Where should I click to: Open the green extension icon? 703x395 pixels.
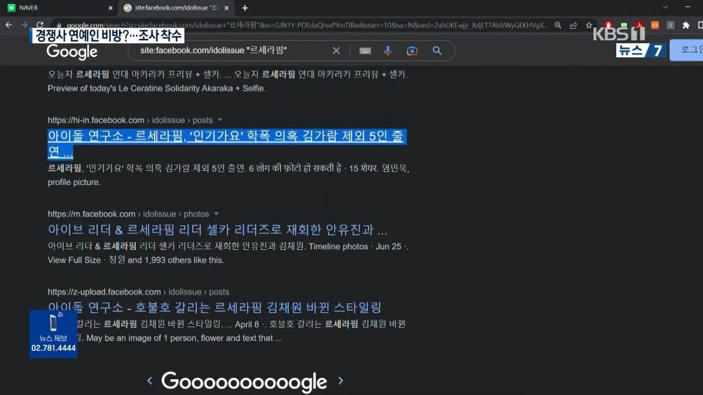click(x=624, y=25)
